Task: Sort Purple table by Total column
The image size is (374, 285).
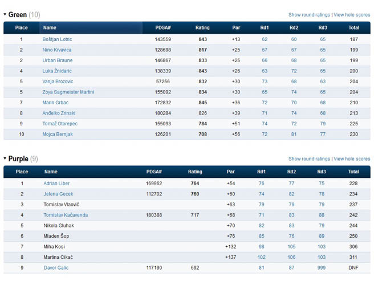Action: coord(353,172)
